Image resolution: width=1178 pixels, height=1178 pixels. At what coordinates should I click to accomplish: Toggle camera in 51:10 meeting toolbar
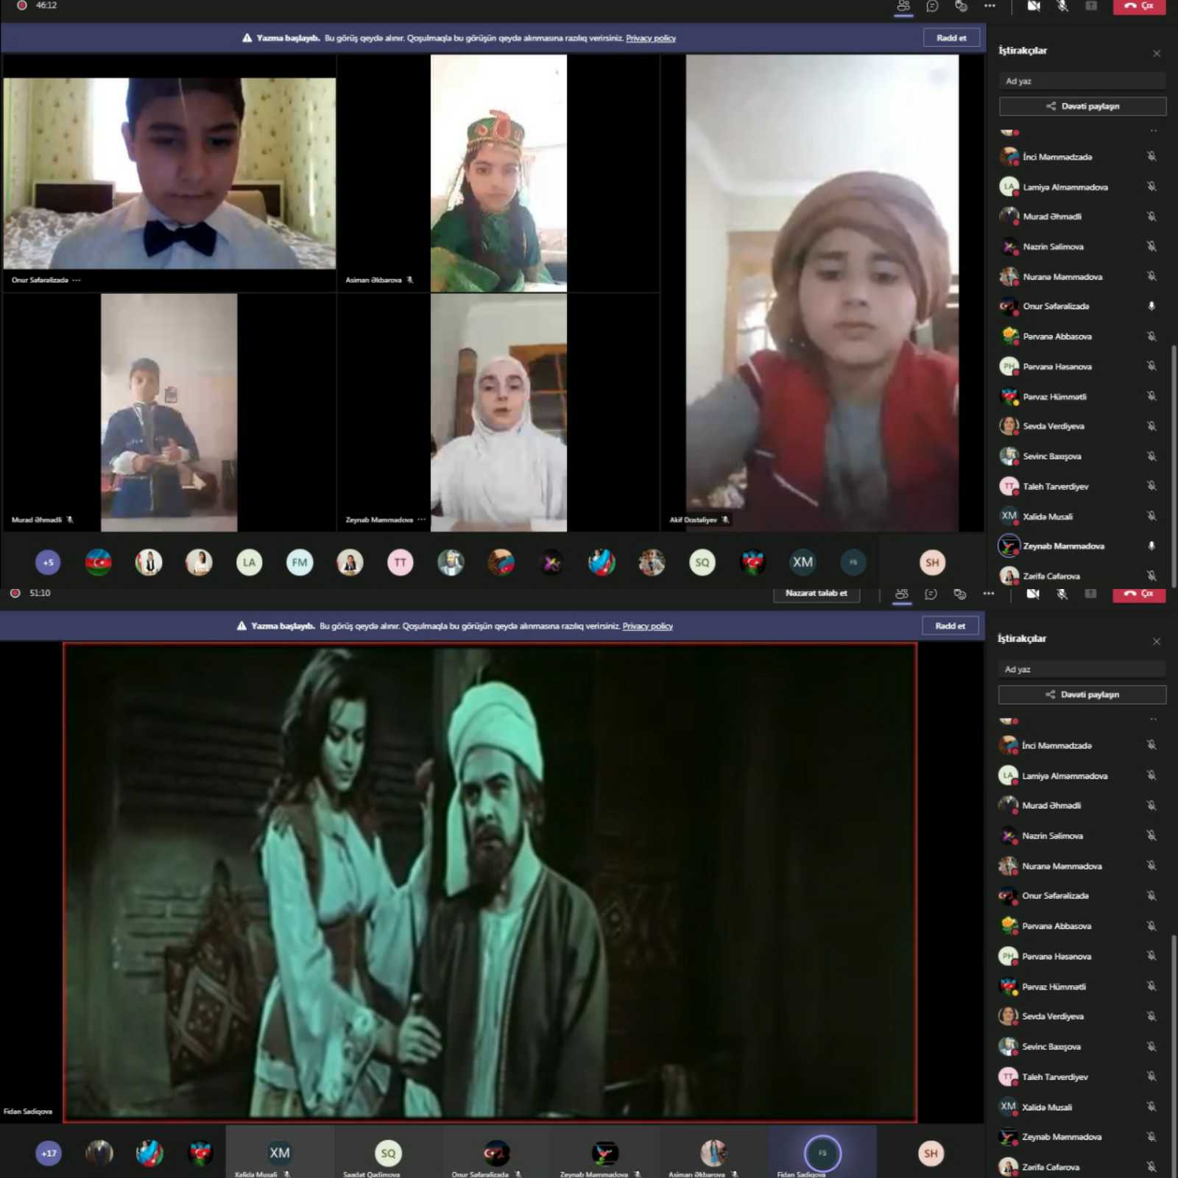[x=1033, y=593]
